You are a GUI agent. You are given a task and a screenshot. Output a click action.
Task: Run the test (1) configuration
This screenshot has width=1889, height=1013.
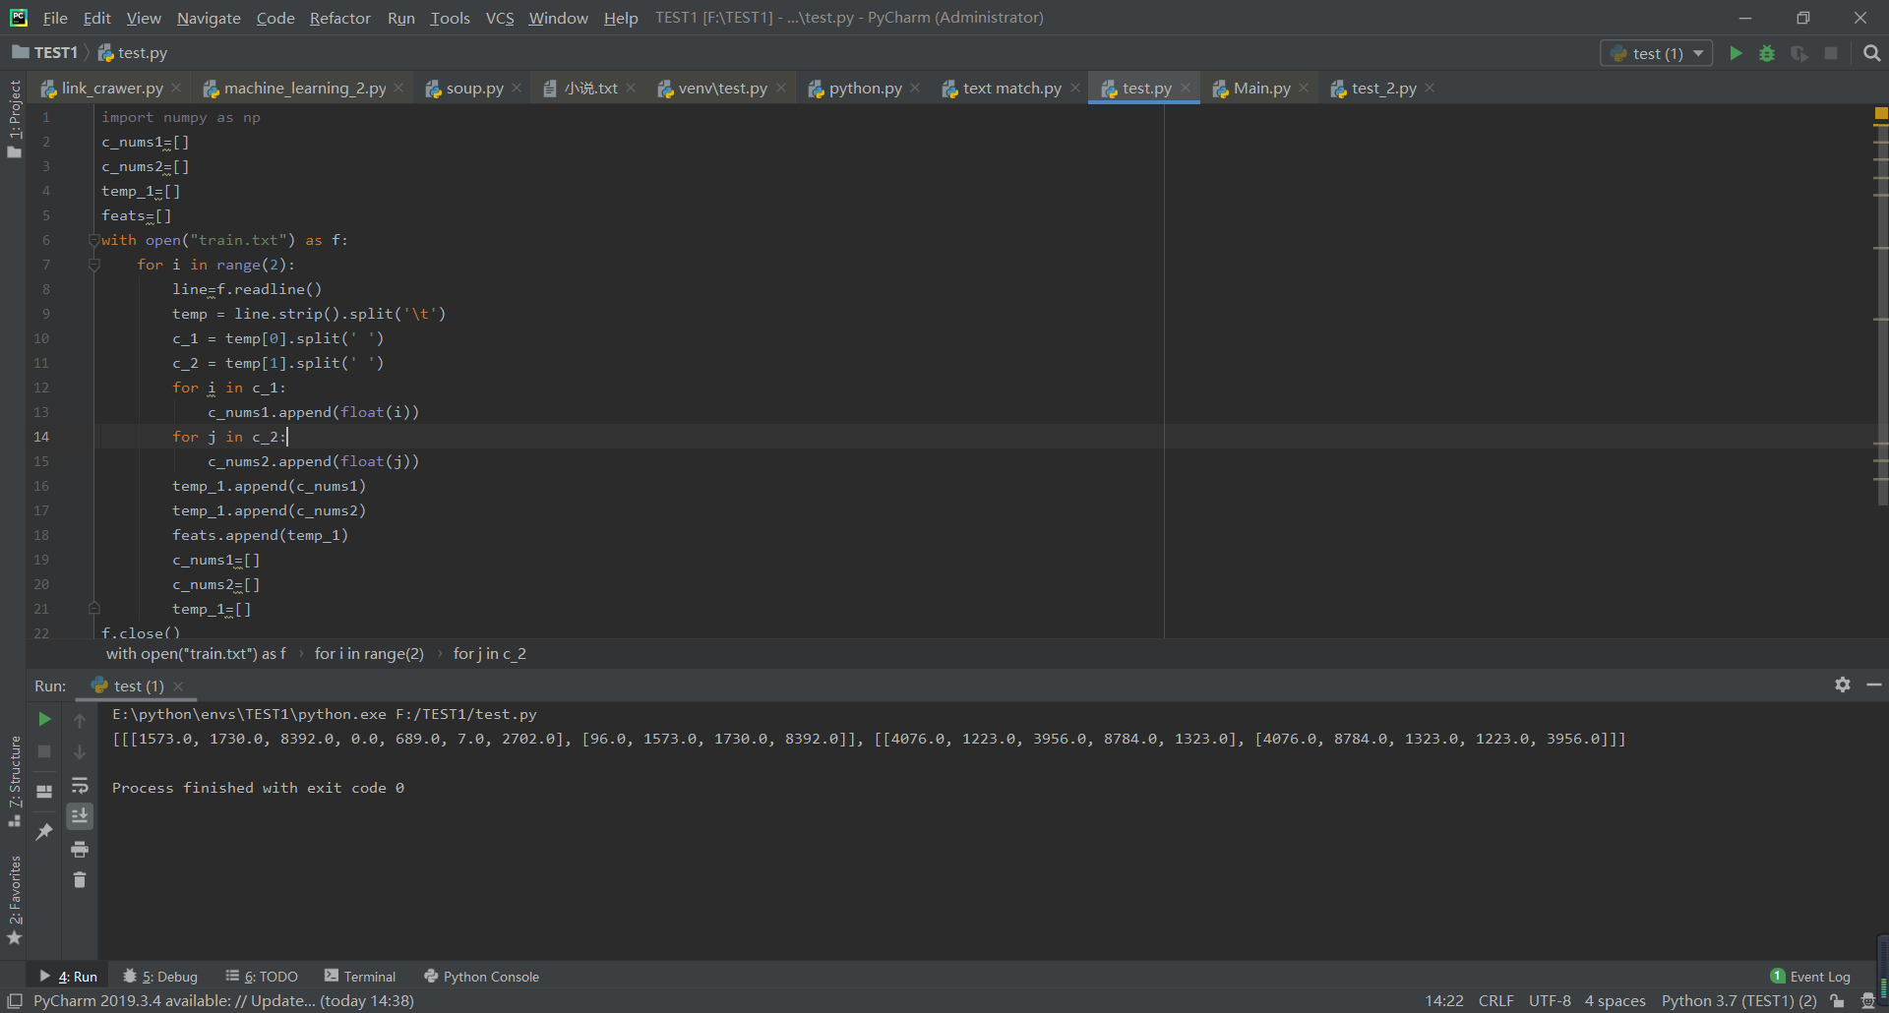pyautogui.click(x=1736, y=53)
